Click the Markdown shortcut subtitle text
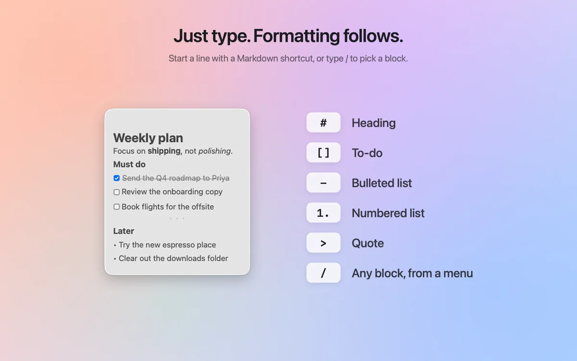577x361 pixels. tap(288, 59)
